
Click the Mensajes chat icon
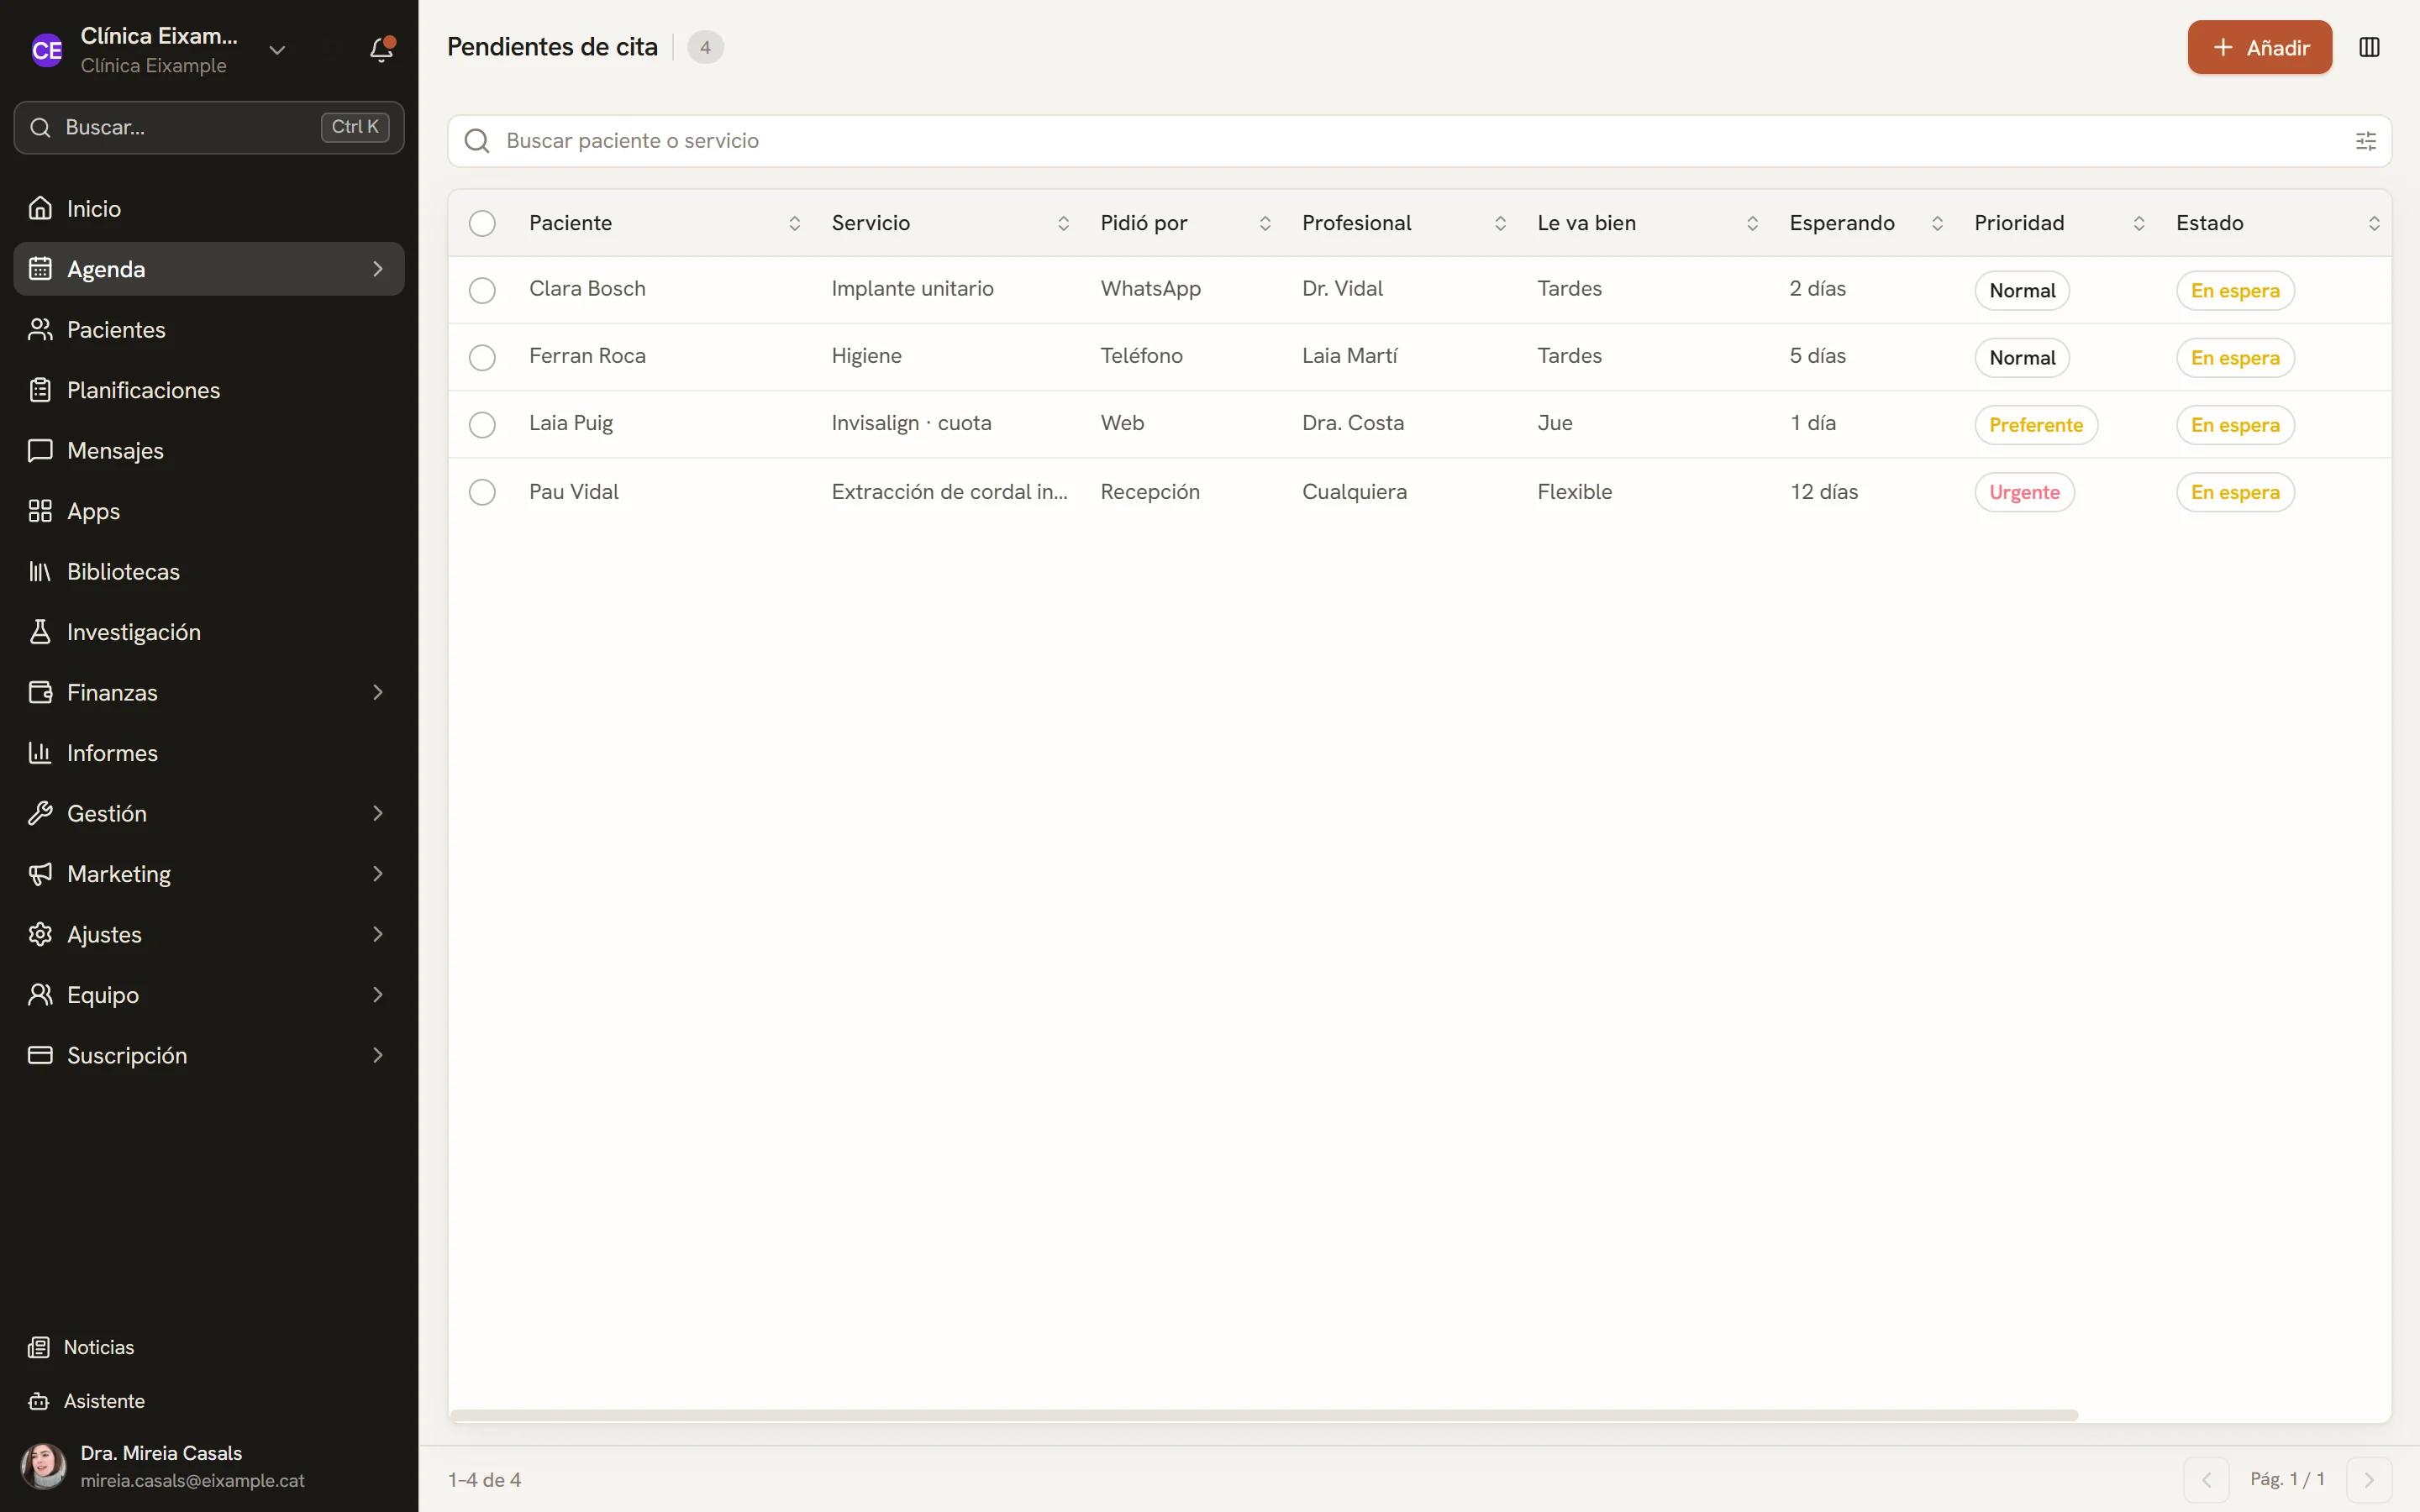(x=40, y=450)
